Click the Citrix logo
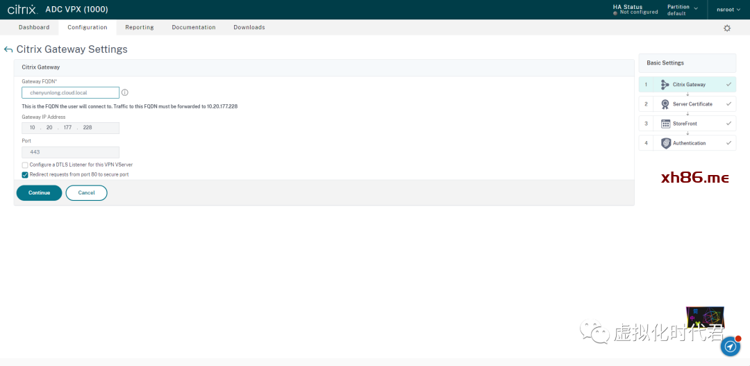Viewport: 750px width, 366px height. [22, 10]
